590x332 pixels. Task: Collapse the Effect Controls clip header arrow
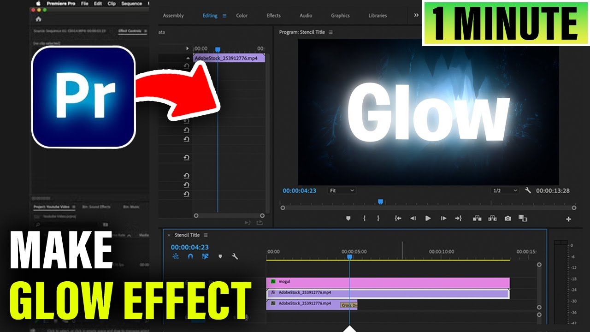188,58
